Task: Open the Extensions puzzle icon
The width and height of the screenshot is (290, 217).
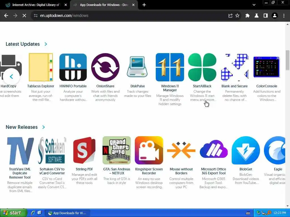Action: point(247,16)
